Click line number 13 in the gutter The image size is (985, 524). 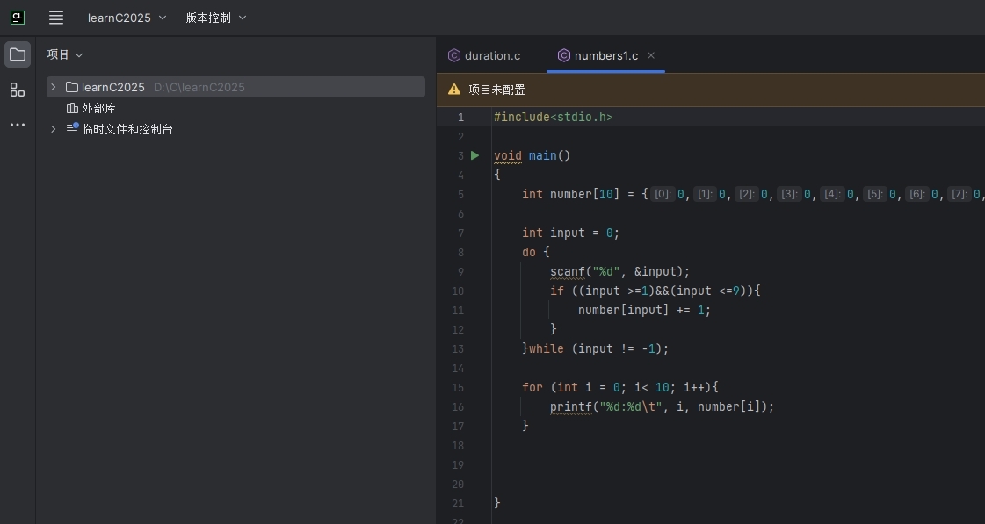point(458,349)
